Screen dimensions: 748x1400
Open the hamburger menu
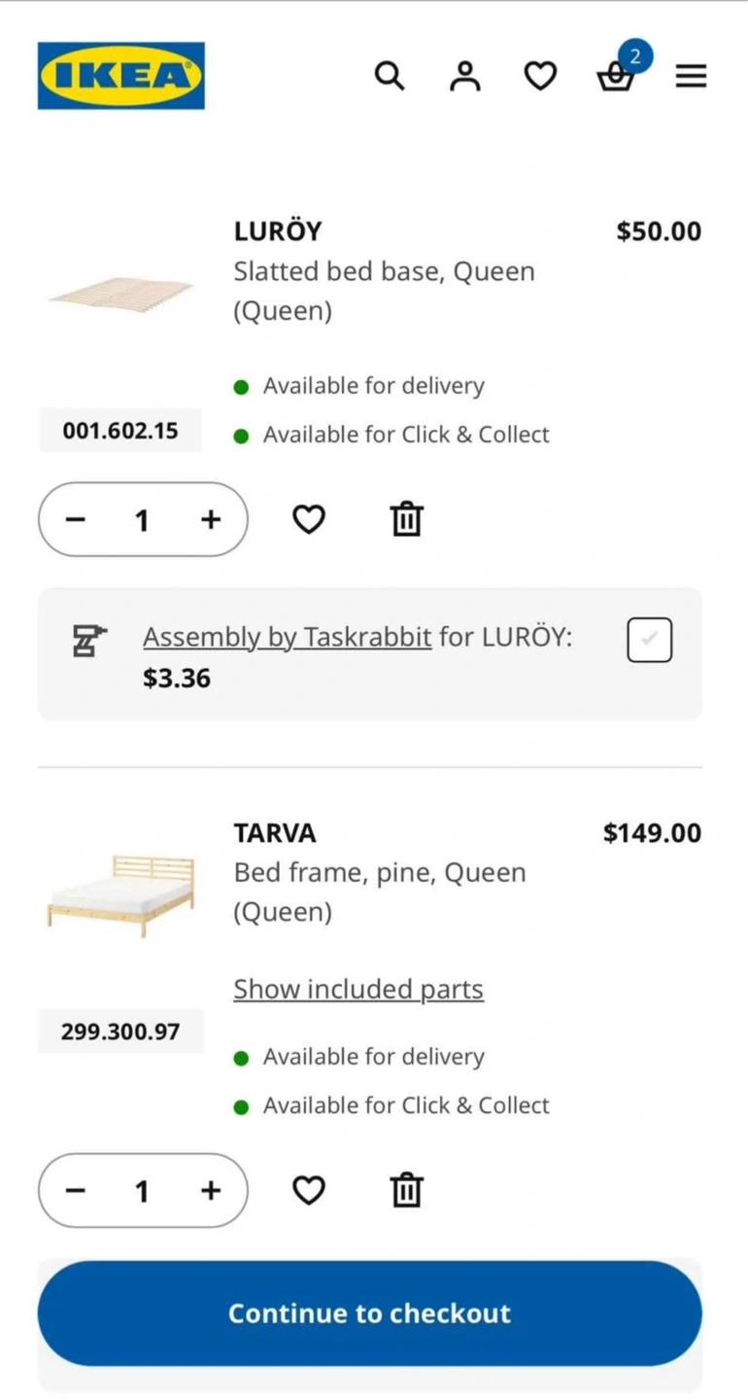click(691, 76)
